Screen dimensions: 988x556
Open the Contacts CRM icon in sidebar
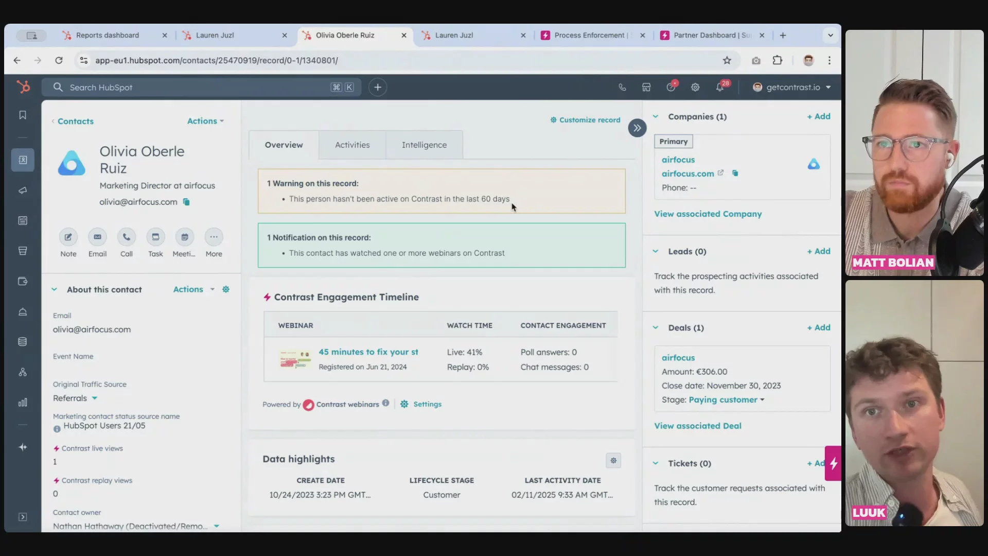[x=23, y=160]
